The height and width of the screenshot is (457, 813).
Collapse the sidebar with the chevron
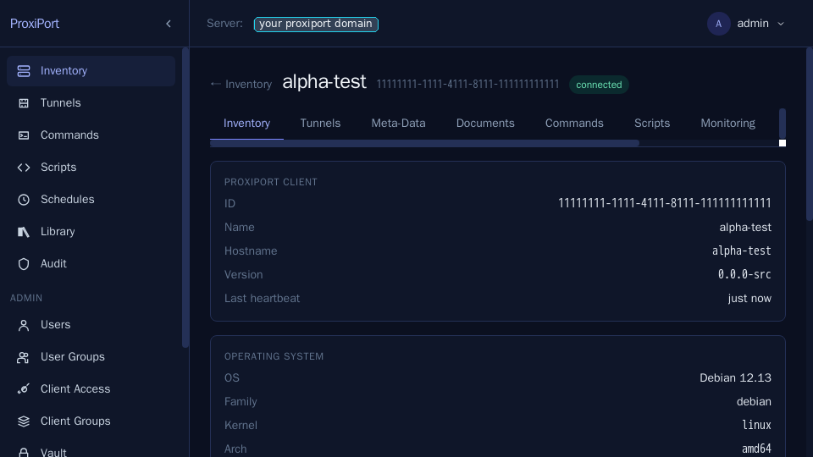click(x=169, y=24)
